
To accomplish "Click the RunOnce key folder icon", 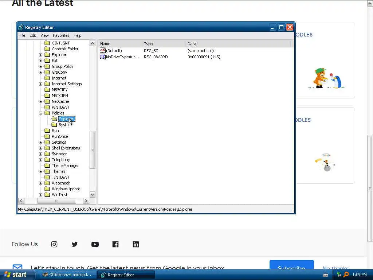I will point(47,136).
